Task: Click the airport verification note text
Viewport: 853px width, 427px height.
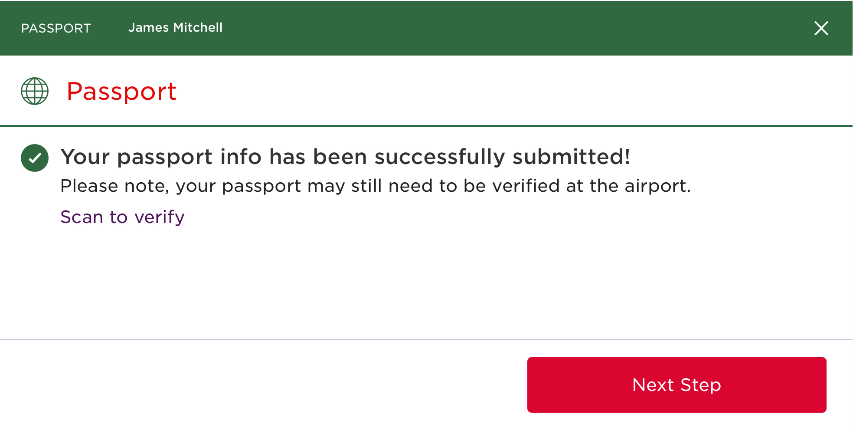Action: click(x=376, y=186)
